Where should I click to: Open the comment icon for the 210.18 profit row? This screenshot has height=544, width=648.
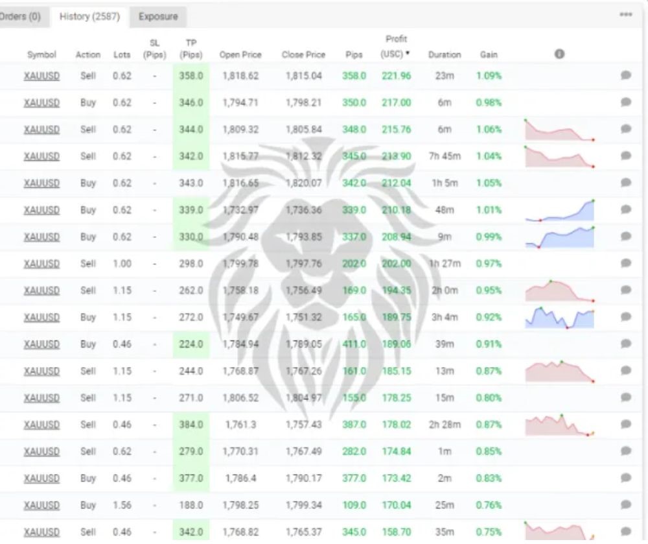tap(626, 209)
